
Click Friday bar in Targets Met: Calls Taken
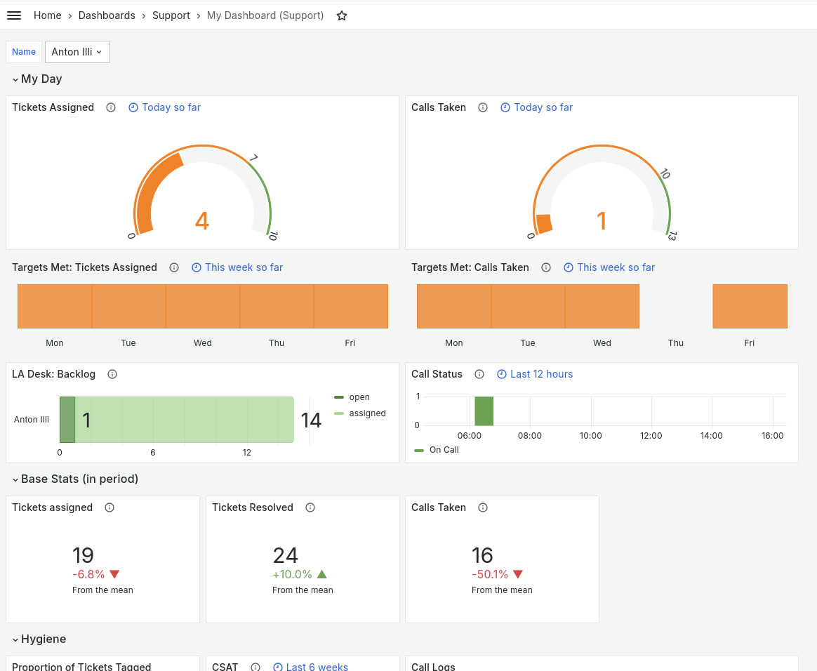pyautogui.click(x=750, y=306)
